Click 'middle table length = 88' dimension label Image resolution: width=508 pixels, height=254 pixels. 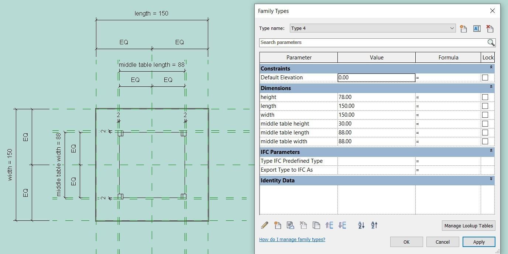[151, 65]
